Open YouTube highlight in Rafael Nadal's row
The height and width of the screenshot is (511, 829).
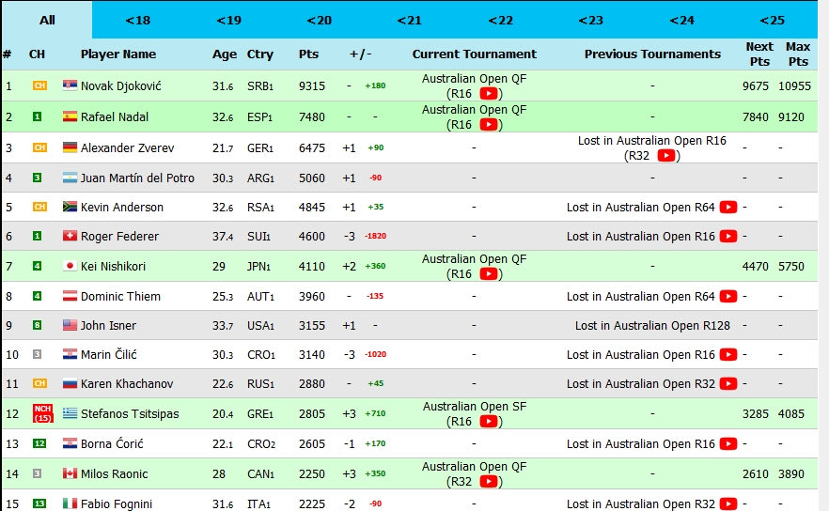pos(489,125)
